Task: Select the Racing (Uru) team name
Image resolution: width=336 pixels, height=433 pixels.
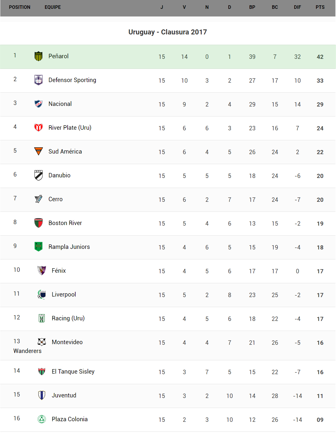Action: coord(68,318)
